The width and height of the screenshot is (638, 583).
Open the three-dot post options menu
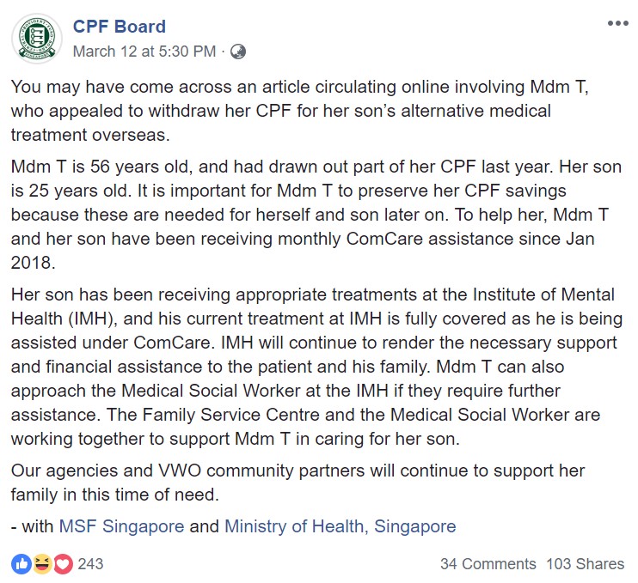click(x=617, y=23)
